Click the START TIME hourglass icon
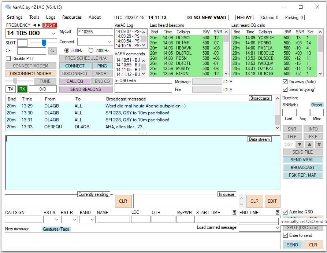Image resolution: width=327 pixels, height=253 pixels. tap(234, 212)
